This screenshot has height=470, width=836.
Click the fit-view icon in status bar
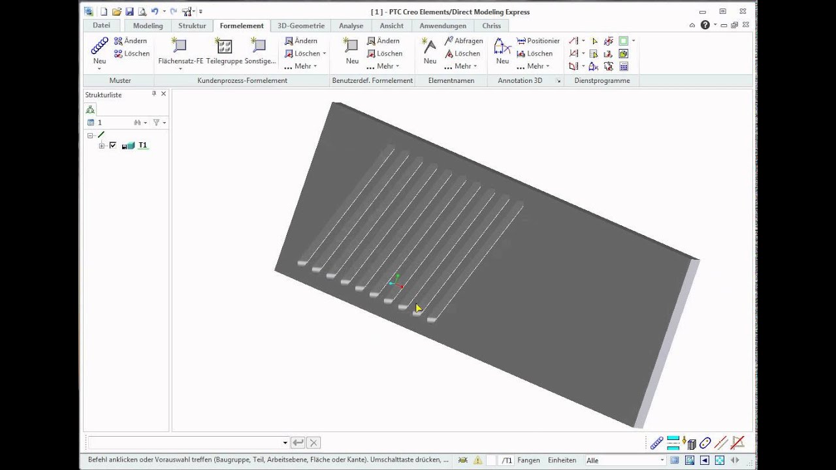(x=720, y=460)
